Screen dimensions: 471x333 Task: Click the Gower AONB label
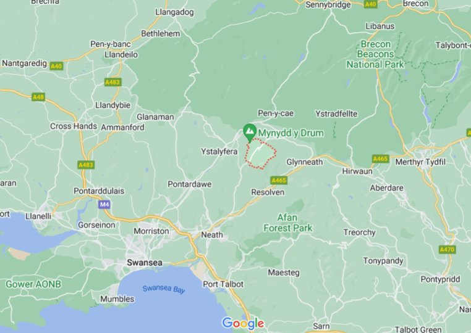tap(33, 284)
